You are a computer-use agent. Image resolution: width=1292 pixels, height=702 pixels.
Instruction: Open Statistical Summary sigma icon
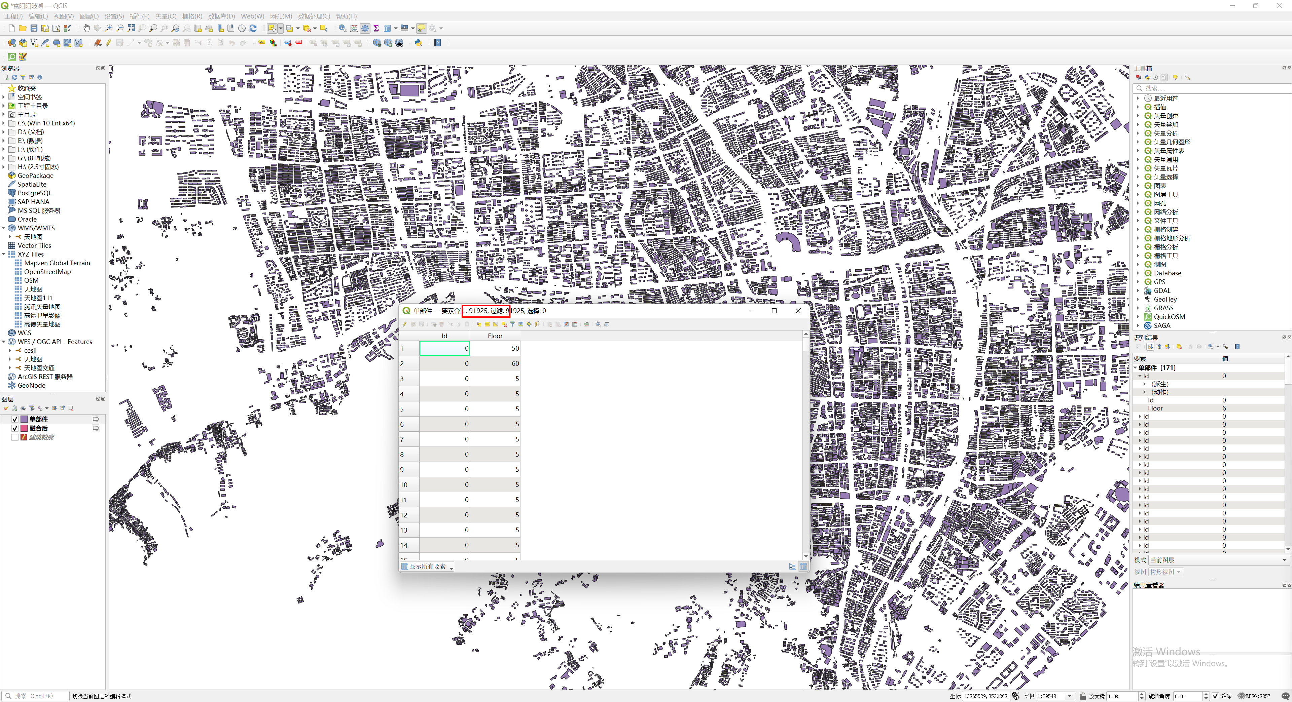(376, 28)
